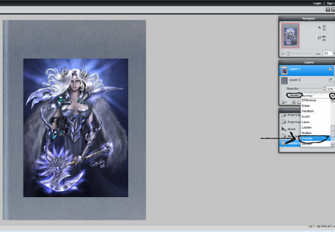Click the New layer history entry
Screen dimensions: 335x232
pyautogui.click(x=290, y=136)
